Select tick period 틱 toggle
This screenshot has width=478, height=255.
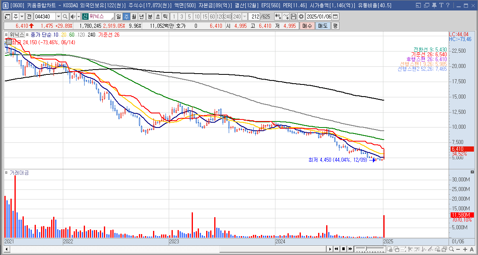point(165,16)
